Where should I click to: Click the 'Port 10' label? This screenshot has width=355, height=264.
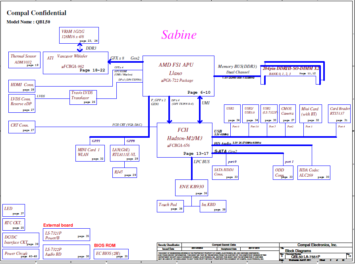[x=255, y=127]
